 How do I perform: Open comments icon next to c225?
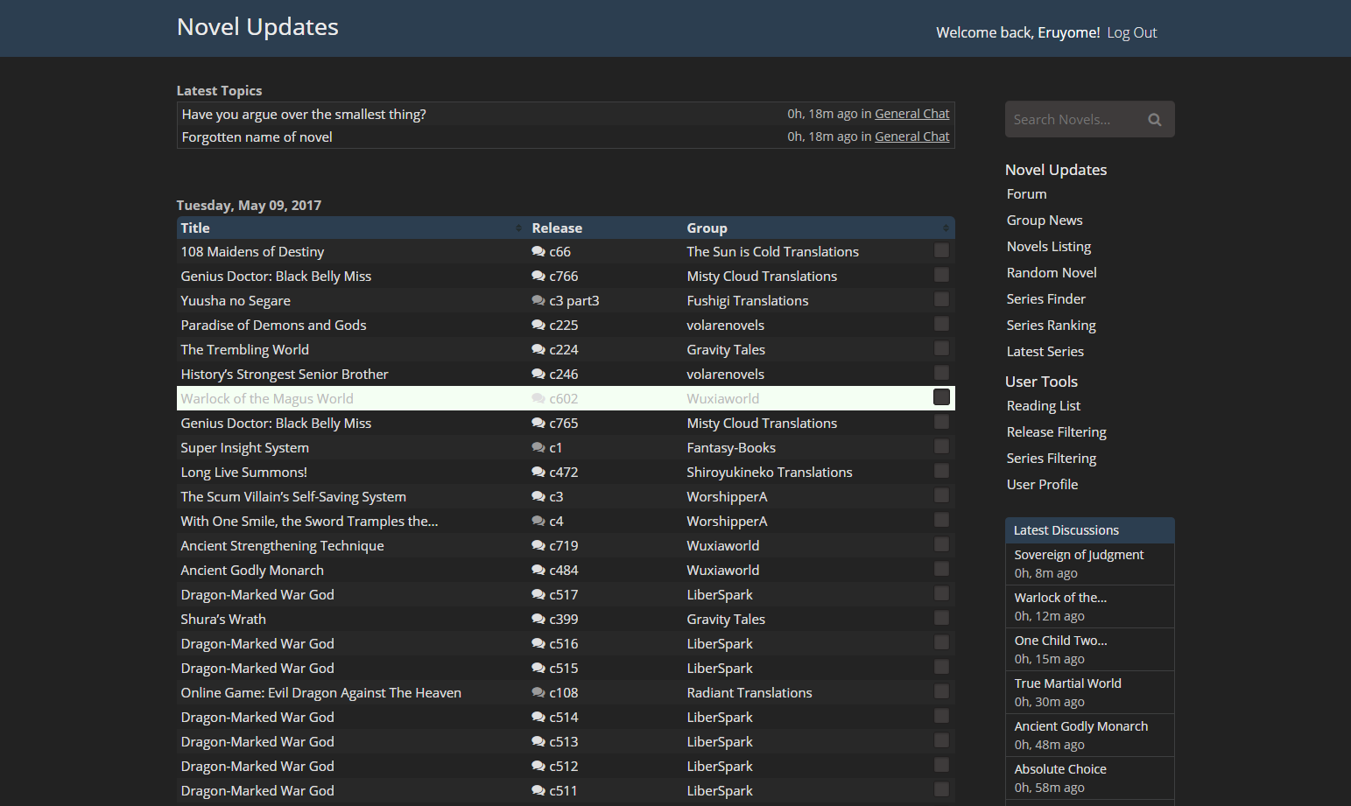point(538,326)
